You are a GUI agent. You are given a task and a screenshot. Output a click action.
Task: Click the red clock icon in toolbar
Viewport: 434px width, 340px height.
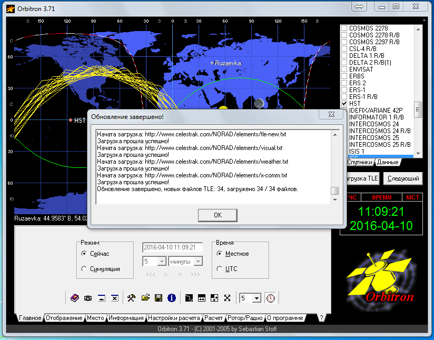(x=270, y=298)
